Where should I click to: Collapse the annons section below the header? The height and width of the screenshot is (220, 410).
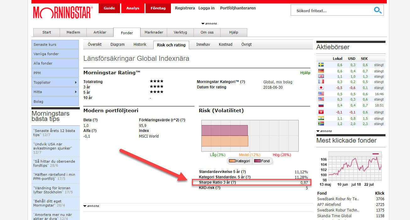(x=203, y=24)
